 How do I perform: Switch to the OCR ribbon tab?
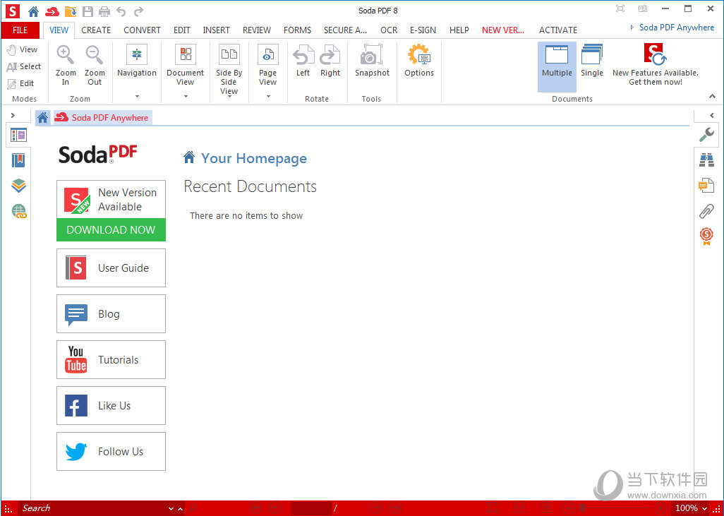point(389,30)
